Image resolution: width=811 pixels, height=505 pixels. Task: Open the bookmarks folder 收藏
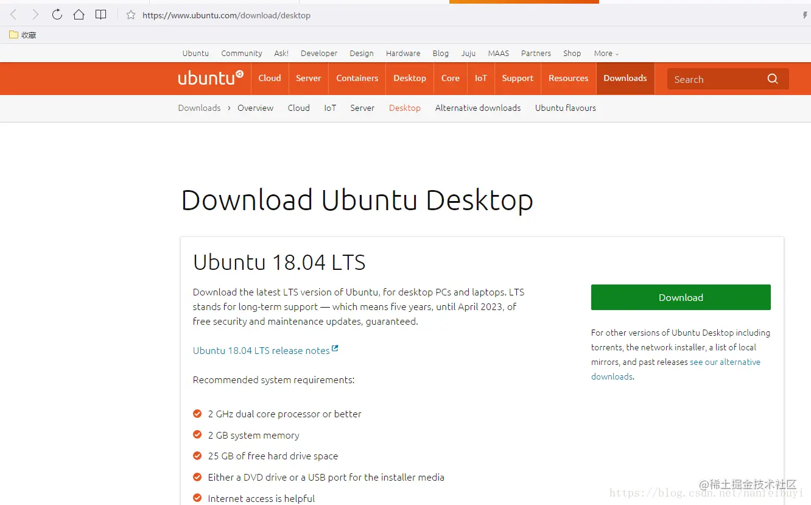[23, 35]
